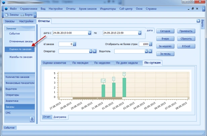The image size is (207, 136).
Task: Clear the Оператор field with X button
Action: 95,51
